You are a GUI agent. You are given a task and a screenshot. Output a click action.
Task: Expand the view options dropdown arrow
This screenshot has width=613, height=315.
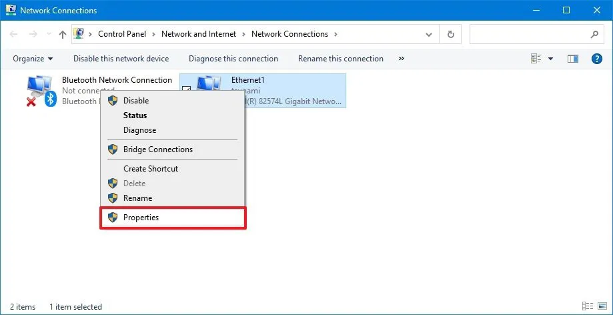[x=551, y=59]
